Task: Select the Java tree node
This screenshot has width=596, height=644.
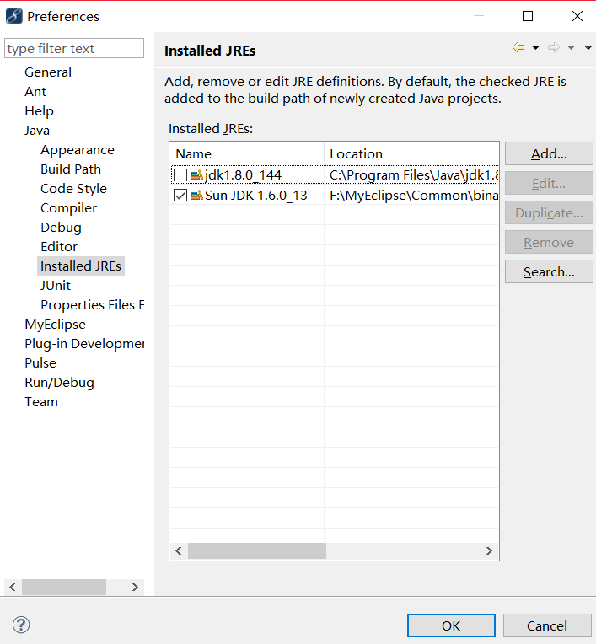Action: click(37, 131)
